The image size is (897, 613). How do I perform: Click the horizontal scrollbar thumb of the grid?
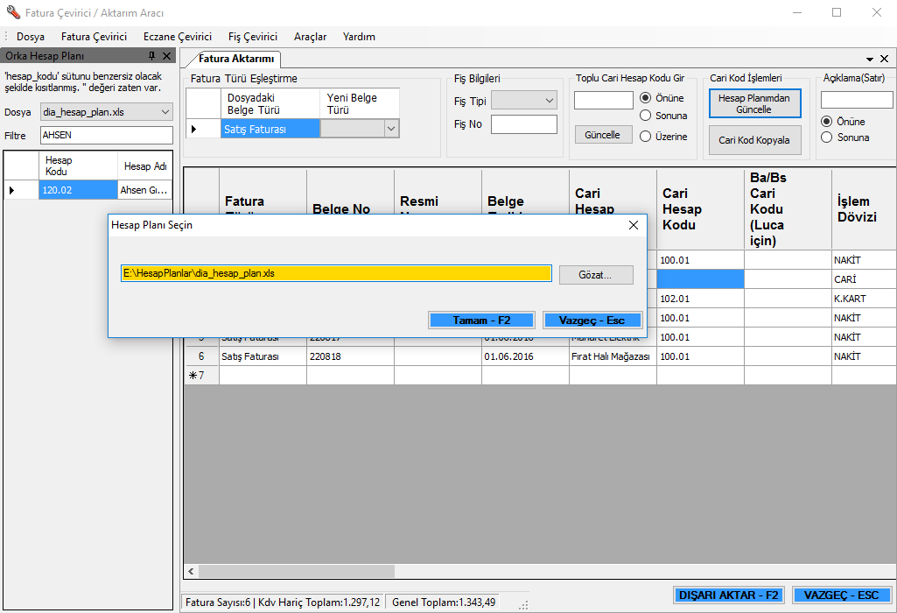coord(297,571)
